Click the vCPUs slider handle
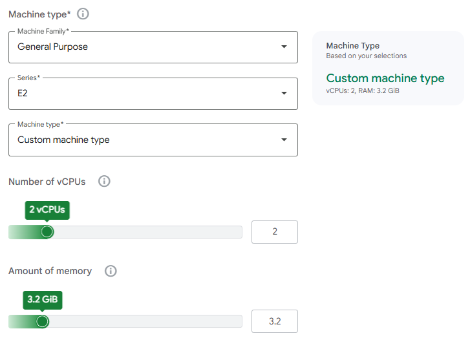This screenshot has width=470, height=340. [x=47, y=232]
